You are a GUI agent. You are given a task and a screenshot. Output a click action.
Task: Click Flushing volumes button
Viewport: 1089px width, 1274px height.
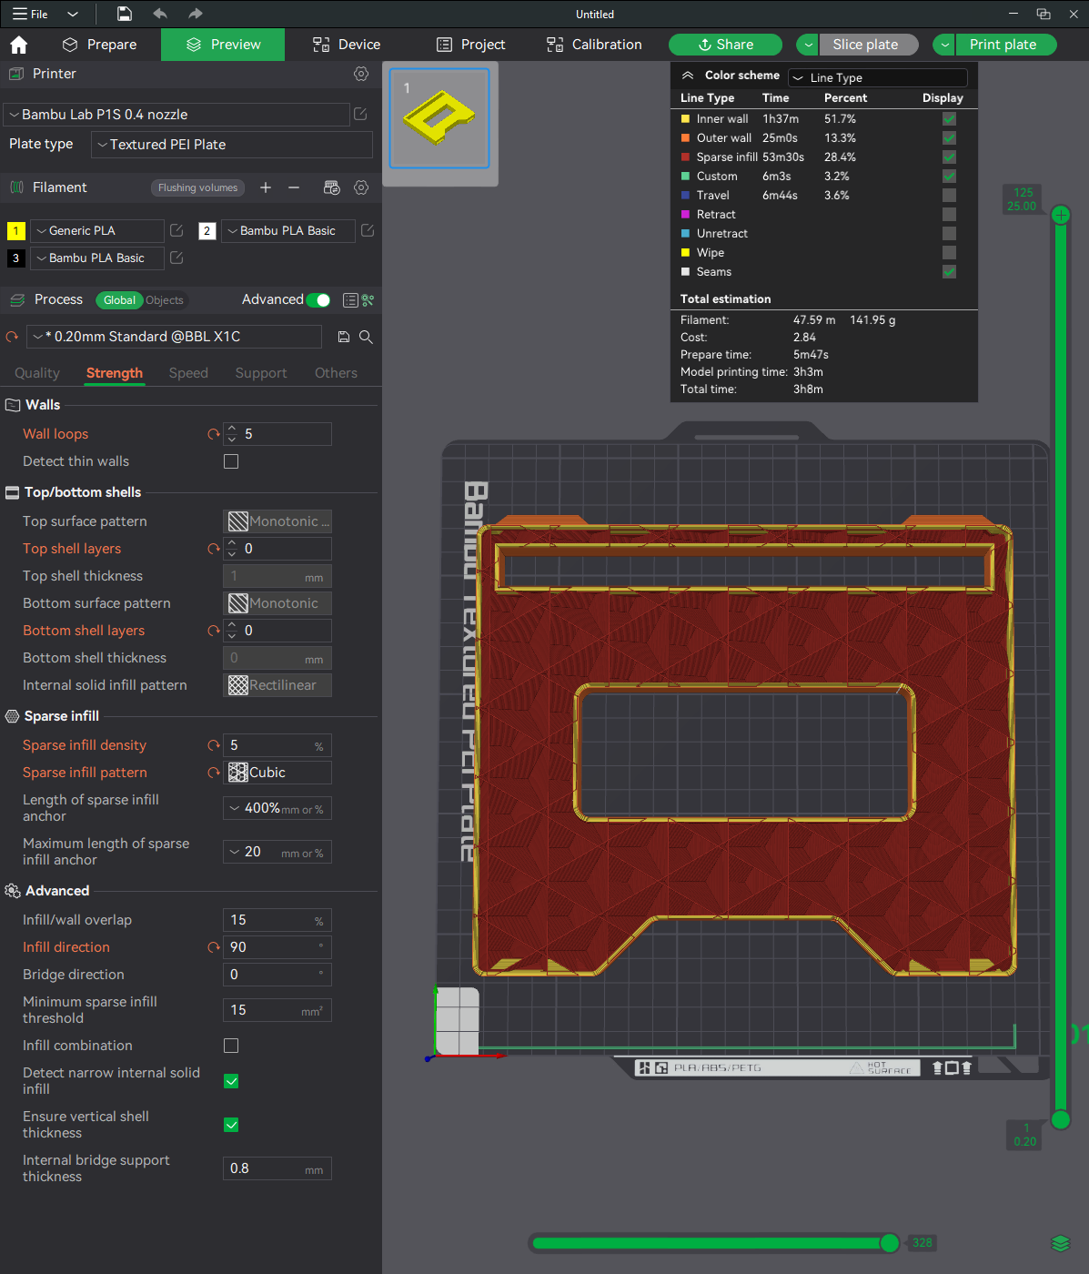[197, 187]
